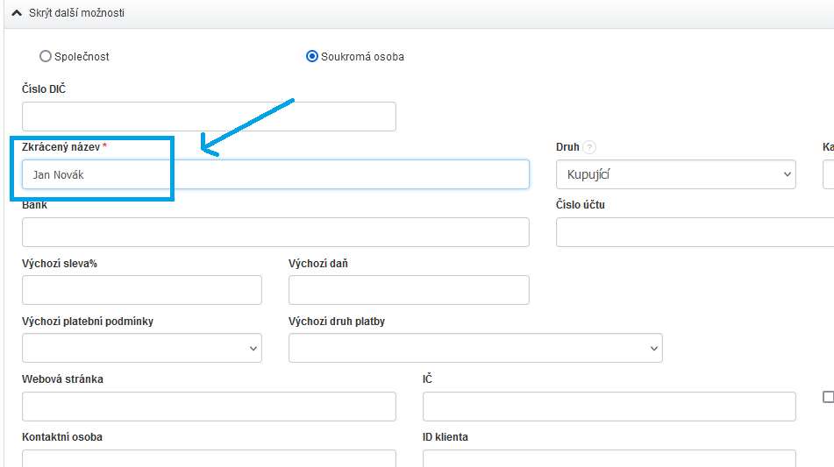Click into the Číslo DIČ field
This screenshot has width=834, height=467.
tap(209, 117)
